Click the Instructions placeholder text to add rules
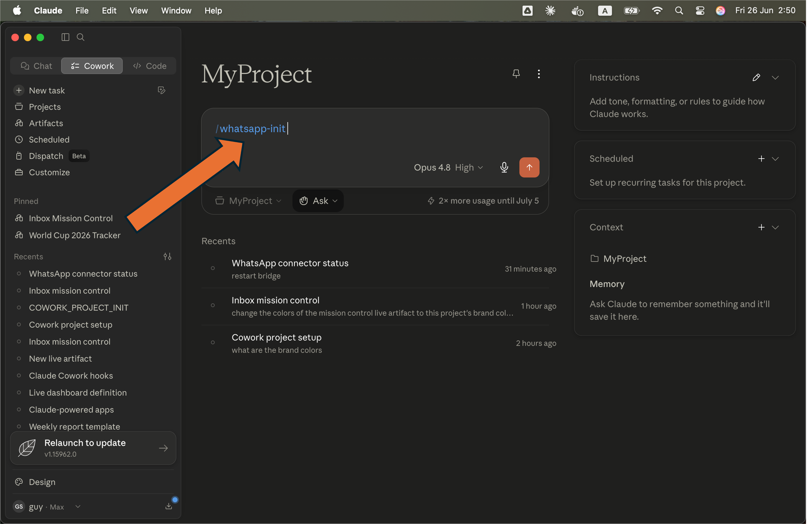The height and width of the screenshot is (524, 807). pyautogui.click(x=677, y=107)
